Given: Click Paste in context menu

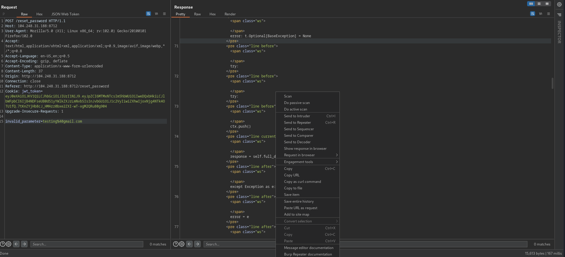Looking at the screenshot, I should pyautogui.click(x=308, y=241).
